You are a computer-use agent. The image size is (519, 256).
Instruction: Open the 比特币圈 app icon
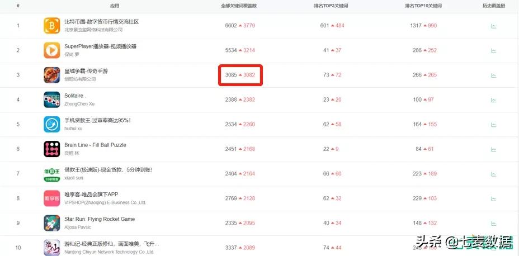pos(52,26)
